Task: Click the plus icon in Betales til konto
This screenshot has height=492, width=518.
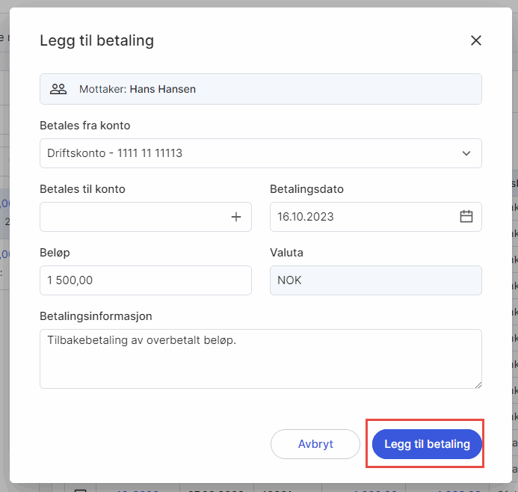Action: tap(236, 217)
